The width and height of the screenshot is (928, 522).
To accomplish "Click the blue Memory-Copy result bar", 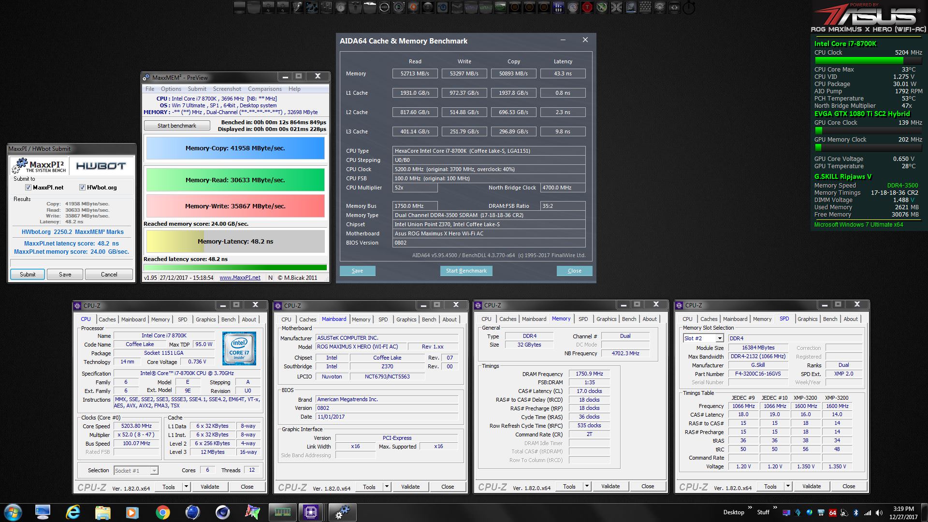I will pos(235,148).
